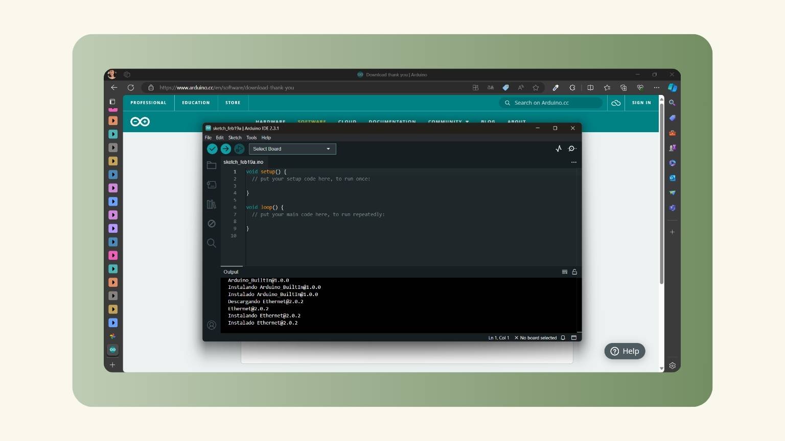Add new vertical tab plus button
The image size is (785, 441).
(x=112, y=364)
